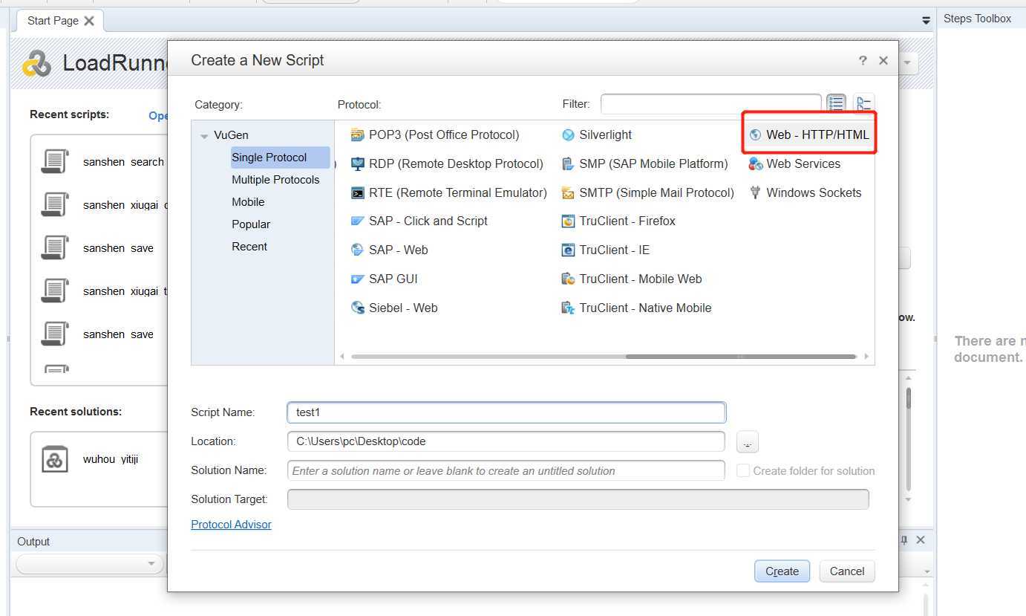Open the tab list dropdown arrow
This screenshot has height=616, width=1026.
pos(926,20)
